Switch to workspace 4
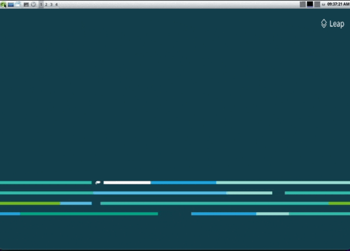The width and height of the screenshot is (350, 251). click(x=56, y=4)
